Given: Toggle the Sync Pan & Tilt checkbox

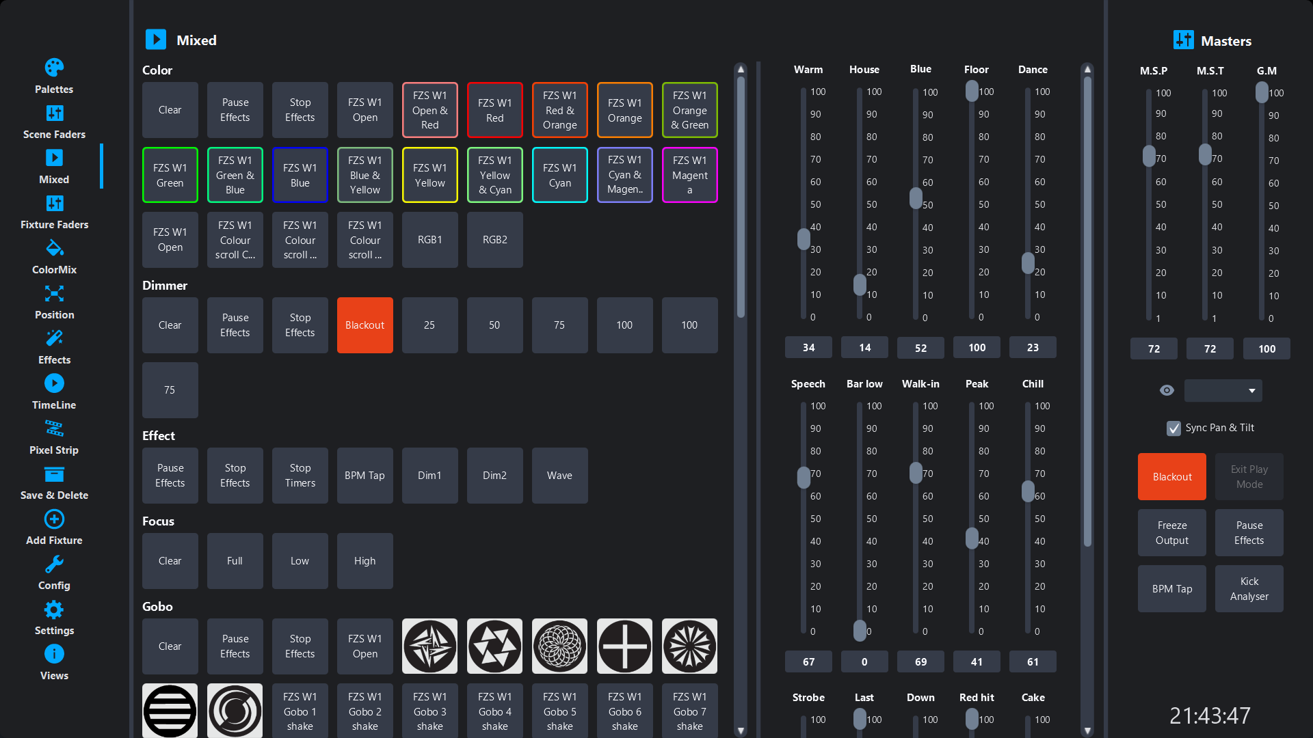Looking at the screenshot, I should (1173, 428).
